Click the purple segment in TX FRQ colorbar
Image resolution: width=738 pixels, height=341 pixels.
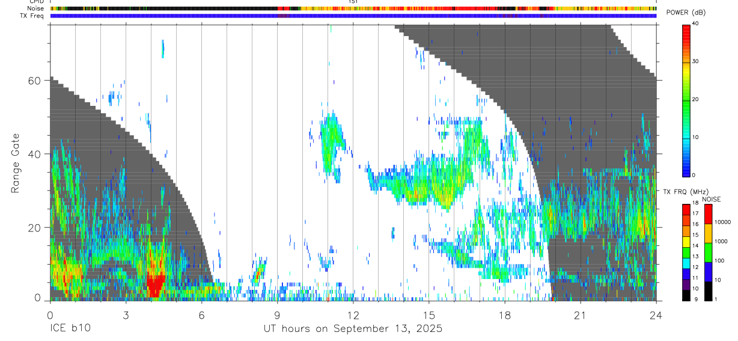click(686, 285)
